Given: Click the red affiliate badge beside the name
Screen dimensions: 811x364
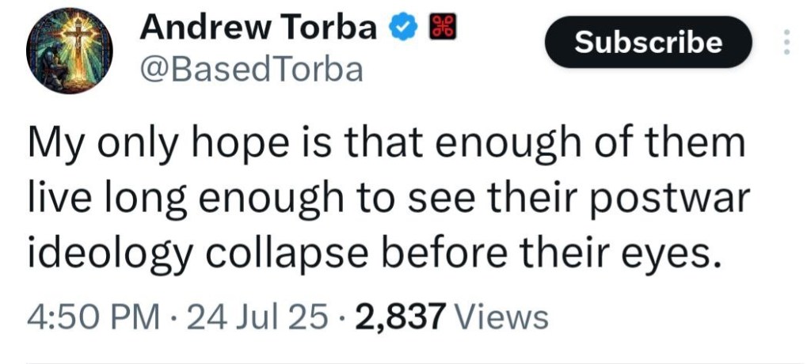Looking at the screenshot, I should click(442, 26).
